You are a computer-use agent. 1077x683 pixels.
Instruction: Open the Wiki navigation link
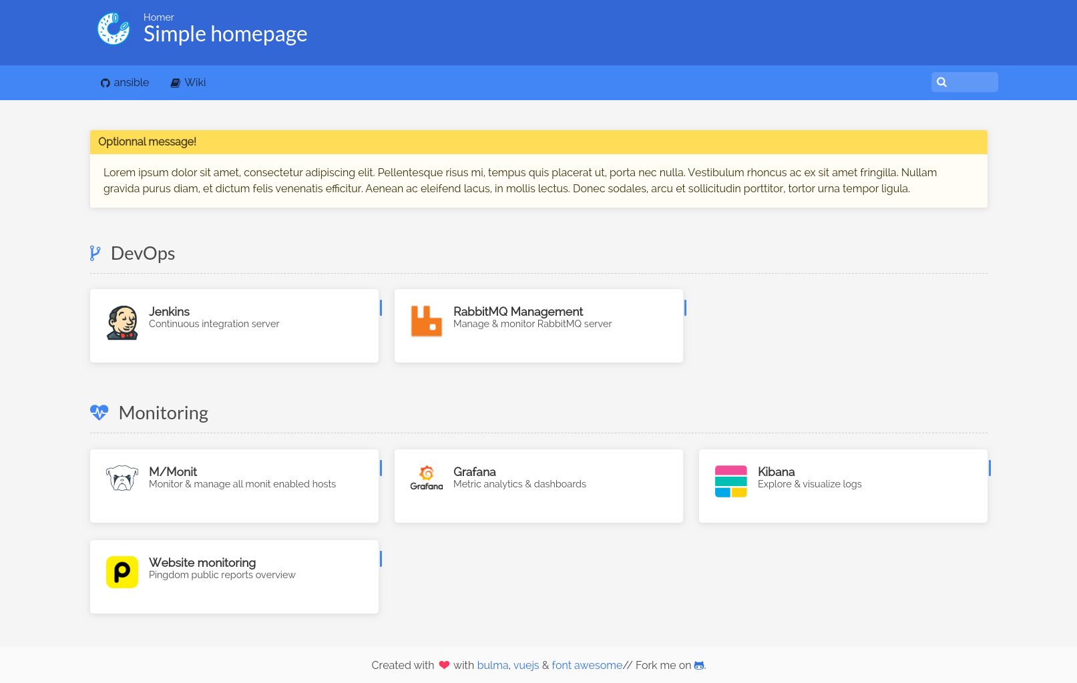[188, 83]
